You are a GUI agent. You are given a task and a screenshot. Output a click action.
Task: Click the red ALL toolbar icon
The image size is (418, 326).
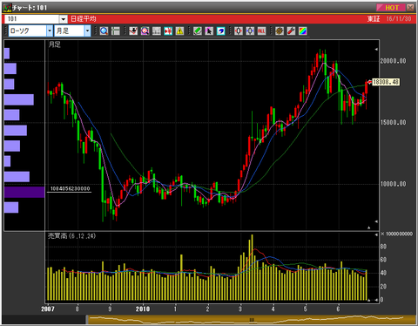(x=261, y=31)
